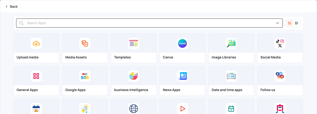Open the blue calendar with bell icon
The width and height of the screenshot is (317, 114).
(36, 108)
